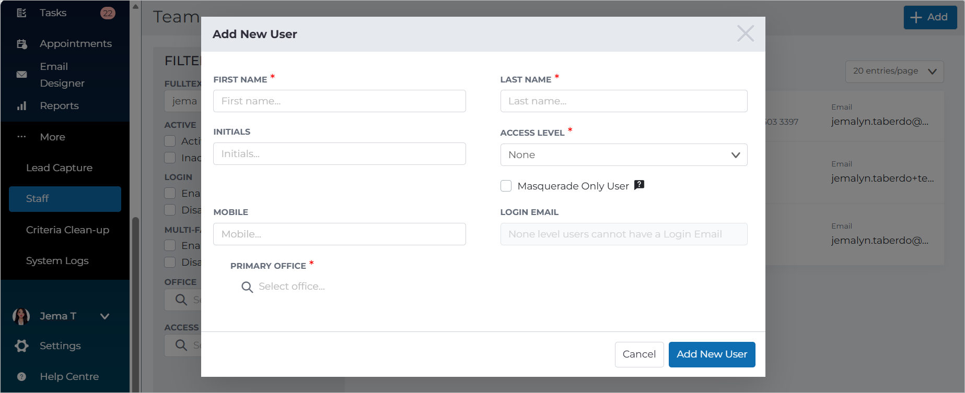Click the Reports bar chart icon
Image resolution: width=965 pixels, height=393 pixels.
point(21,106)
